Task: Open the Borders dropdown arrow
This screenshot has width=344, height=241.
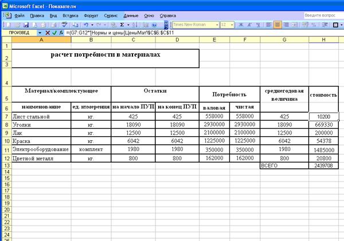Action: tap(342, 25)
